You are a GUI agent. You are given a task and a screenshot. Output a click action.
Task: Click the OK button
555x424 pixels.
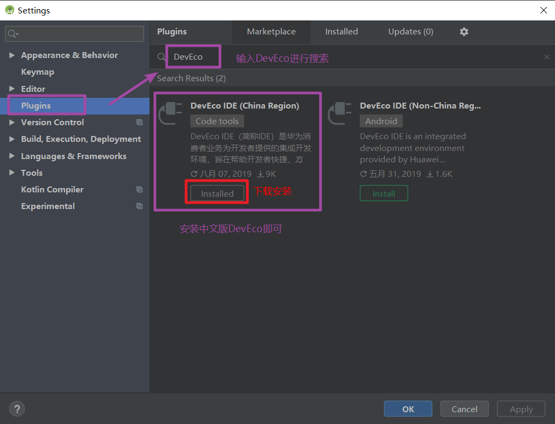coord(408,409)
